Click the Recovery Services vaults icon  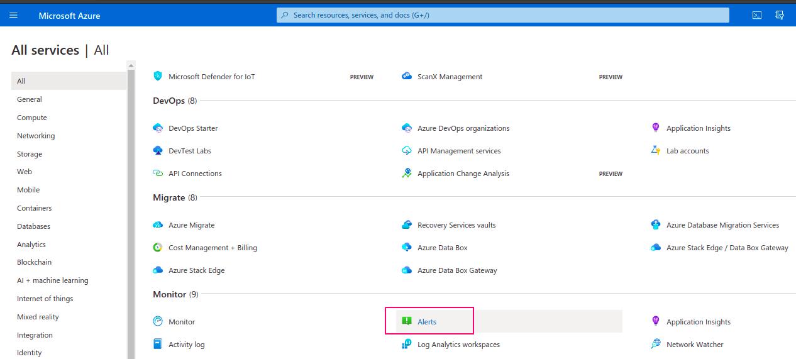[x=407, y=224]
